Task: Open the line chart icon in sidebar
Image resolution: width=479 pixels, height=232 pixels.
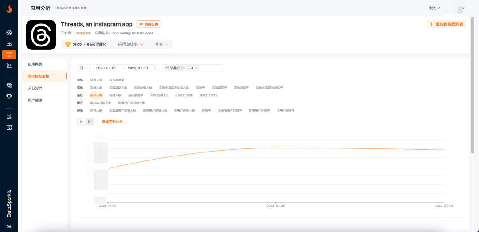Action: (9, 65)
